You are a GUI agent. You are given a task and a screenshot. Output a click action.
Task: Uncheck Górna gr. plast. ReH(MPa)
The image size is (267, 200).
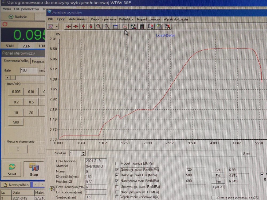tap(117, 170)
